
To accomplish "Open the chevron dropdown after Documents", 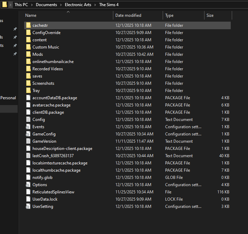I will point(61,5).
